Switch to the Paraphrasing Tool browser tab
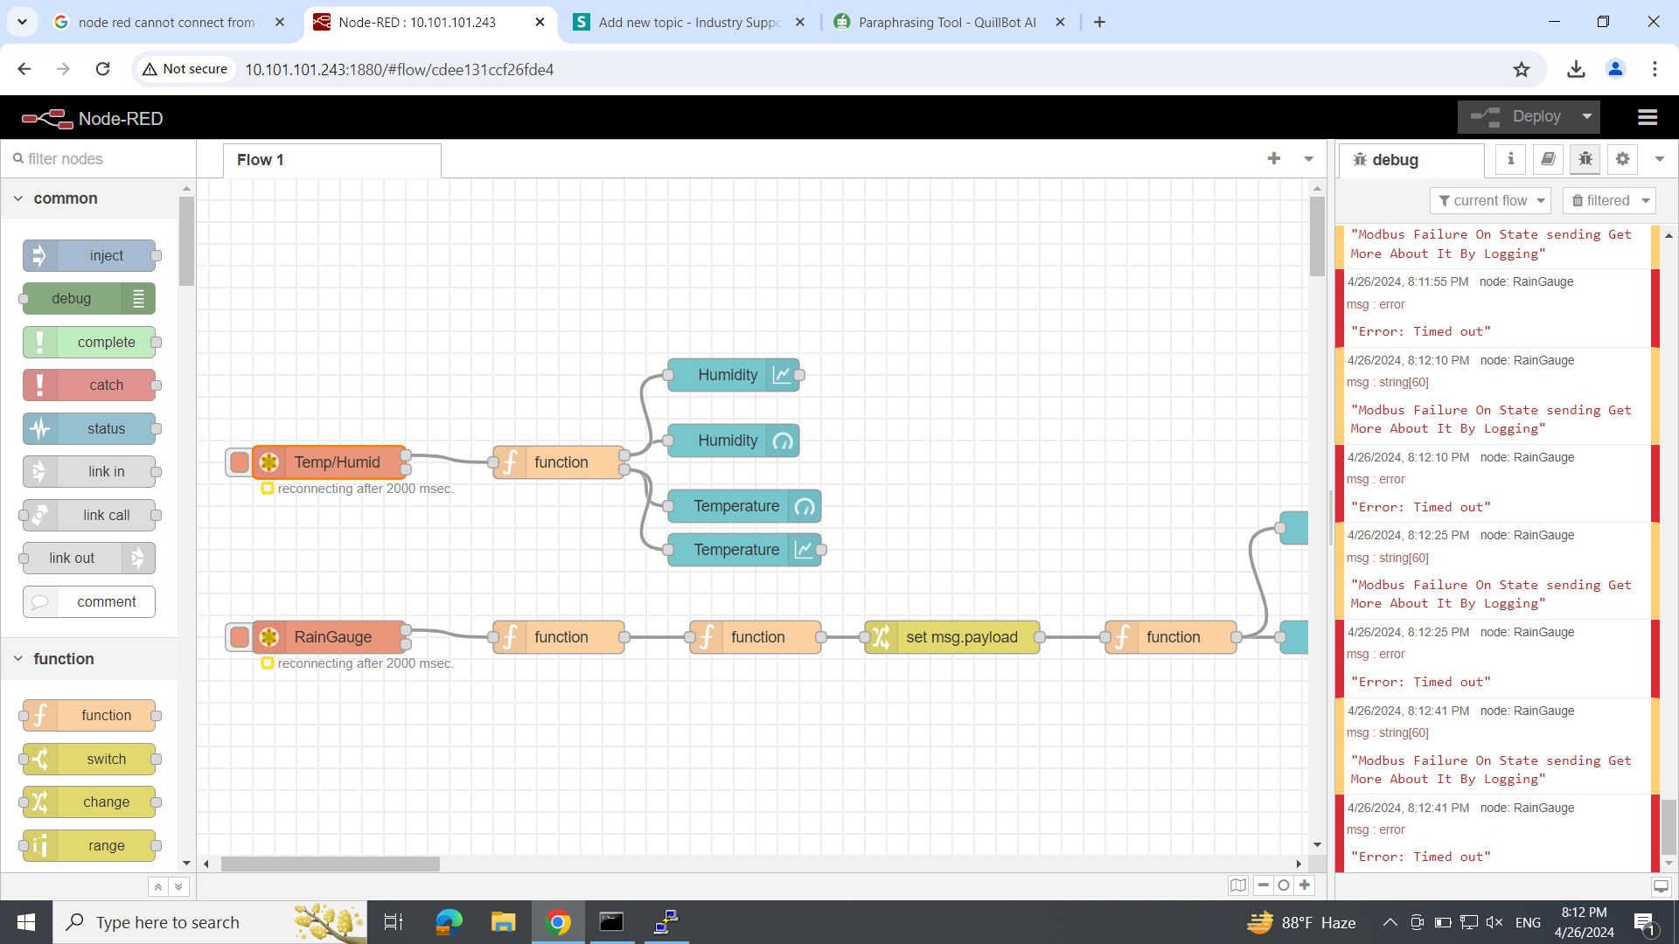1679x944 pixels. pyautogui.click(x=946, y=23)
